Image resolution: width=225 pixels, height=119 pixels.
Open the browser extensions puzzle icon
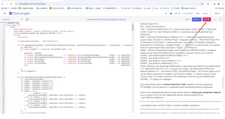tap(208, 4)
